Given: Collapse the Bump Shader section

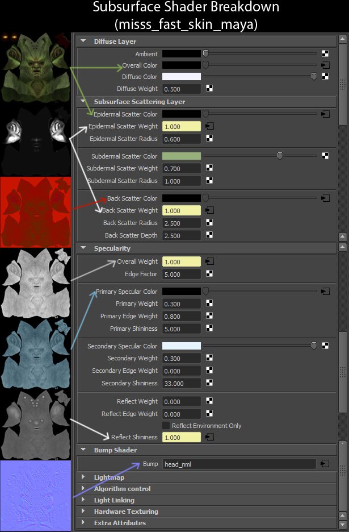Looking at the screenshot, I should 83,450.
